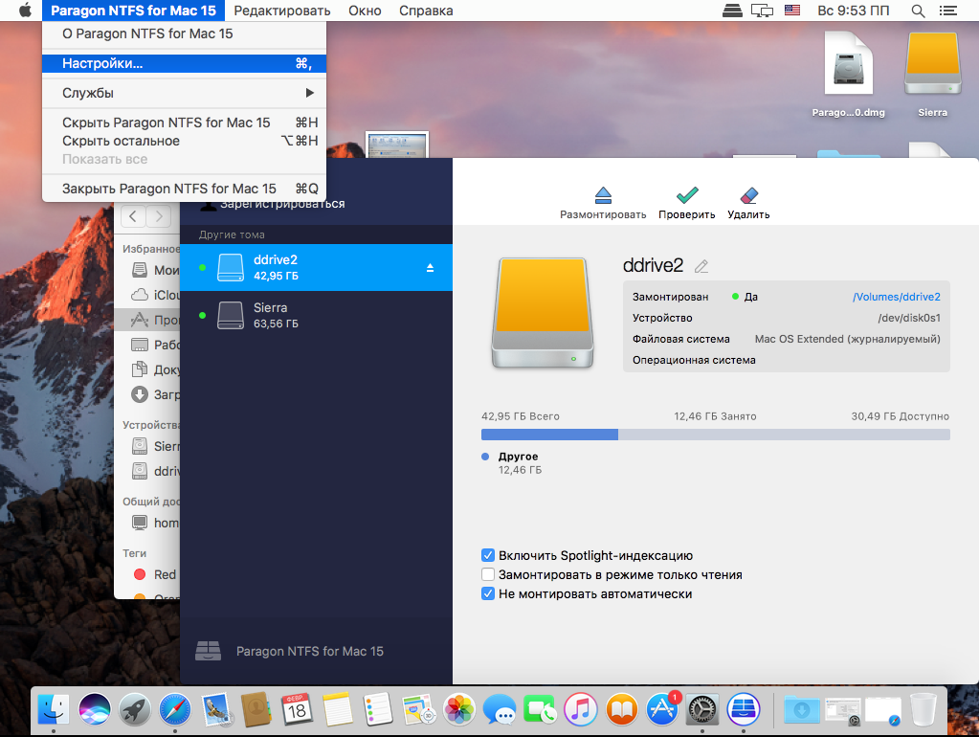Select Скрыть Paragon NTFS for Mac 15
Screen dimensions: 979x737
point(184,123)
